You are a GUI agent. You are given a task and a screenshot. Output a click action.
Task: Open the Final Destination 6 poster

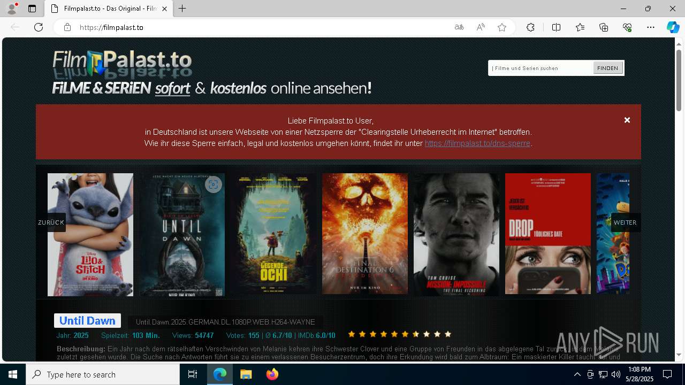tap(365, 233)
